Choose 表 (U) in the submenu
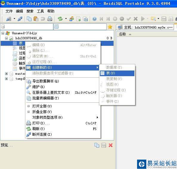The image size is (177, 169). pos(117,73)
